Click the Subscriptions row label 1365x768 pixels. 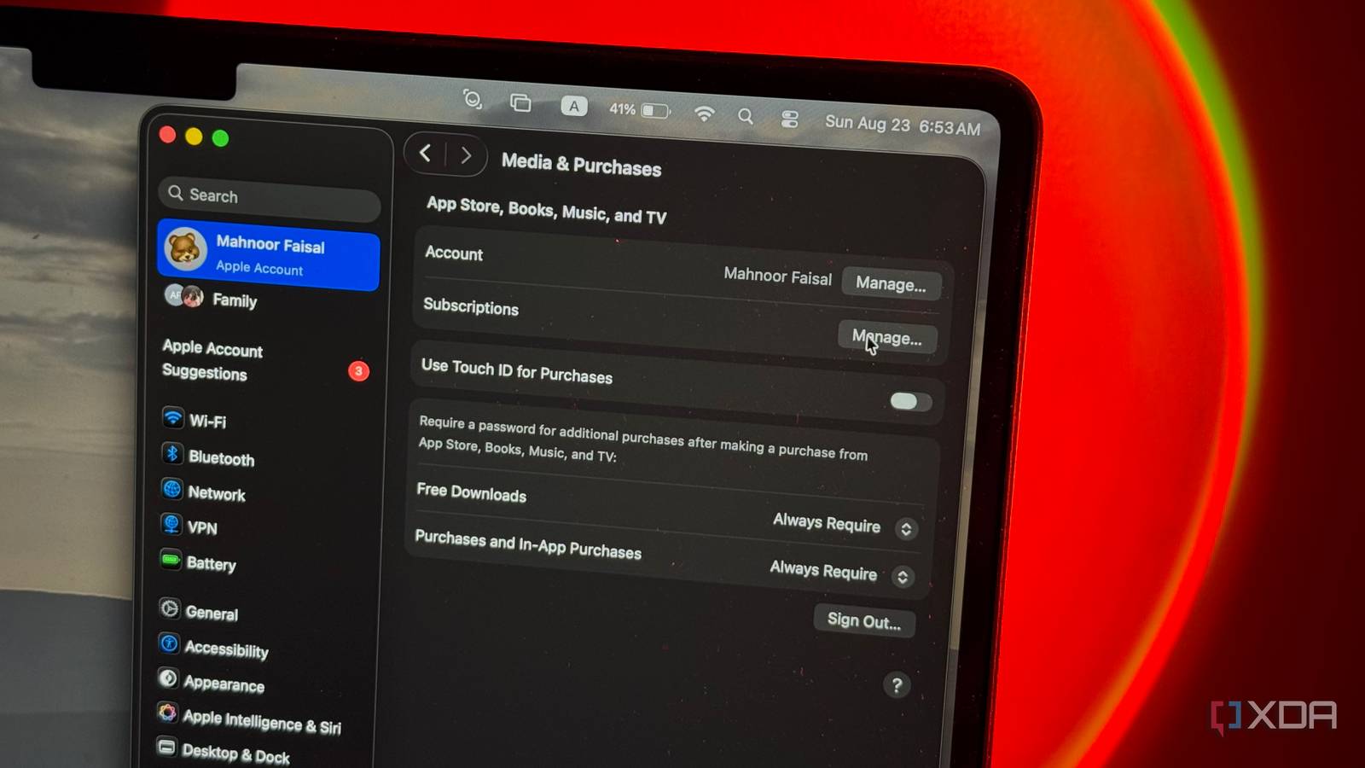pos(471,306)
